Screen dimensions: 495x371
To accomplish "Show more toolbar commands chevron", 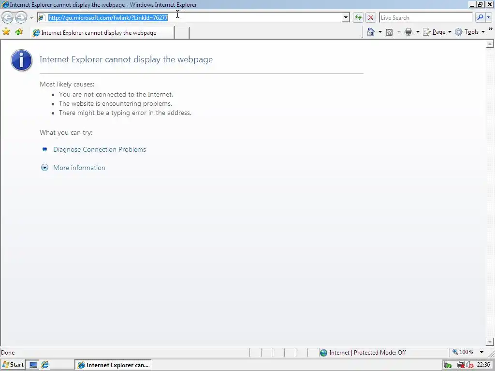I will pyautogui.click(x=490, y=29).
